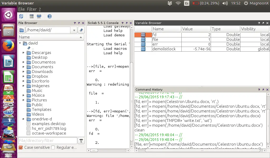Expand the Descargas folder

23,53
